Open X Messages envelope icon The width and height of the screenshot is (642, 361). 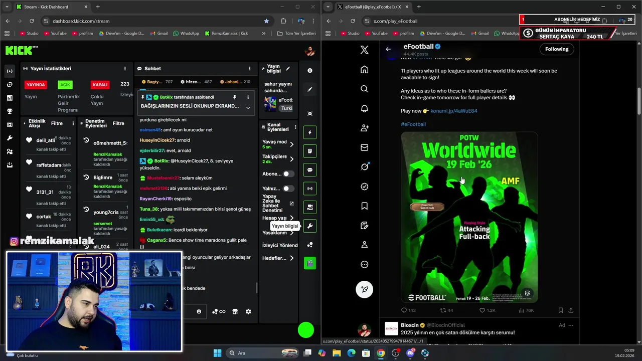coord(365,147)
